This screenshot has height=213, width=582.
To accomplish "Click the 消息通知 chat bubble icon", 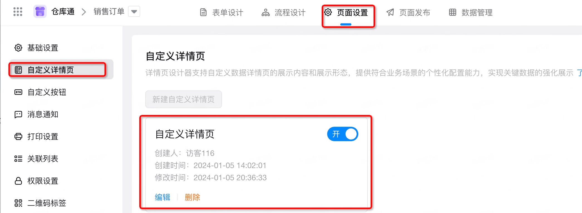I will (x=18, y=114).
